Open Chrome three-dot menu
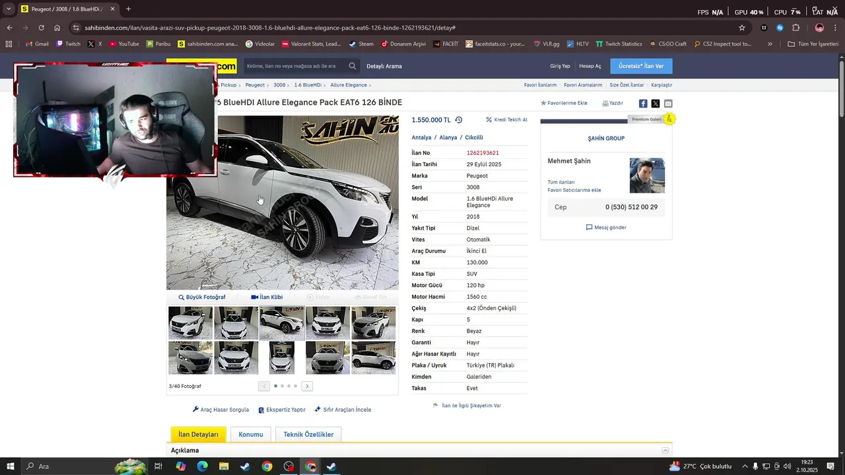845x475 pixels. [836, 28]
